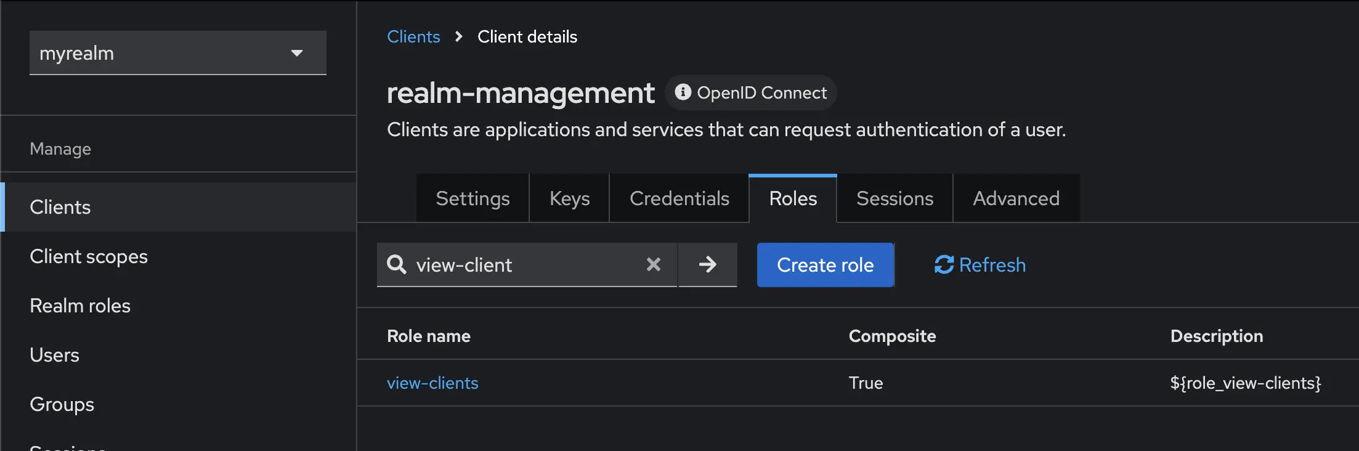Click the Role name column header
This screenshot has height=451, width=1359.
tap(429, 336)
